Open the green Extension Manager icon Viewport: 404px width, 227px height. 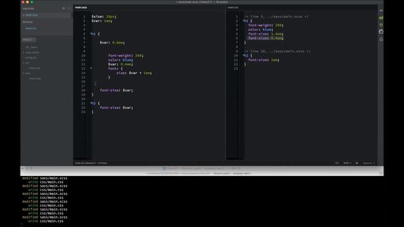tap(381, 18)
